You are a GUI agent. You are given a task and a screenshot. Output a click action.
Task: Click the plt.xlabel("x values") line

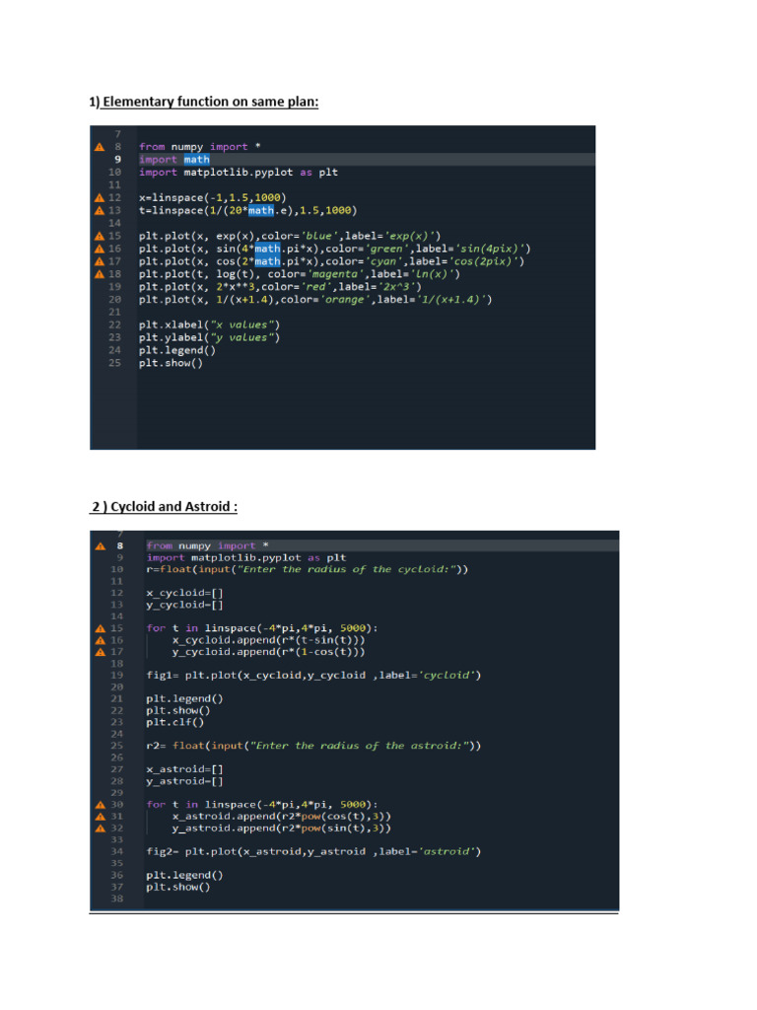209,325
